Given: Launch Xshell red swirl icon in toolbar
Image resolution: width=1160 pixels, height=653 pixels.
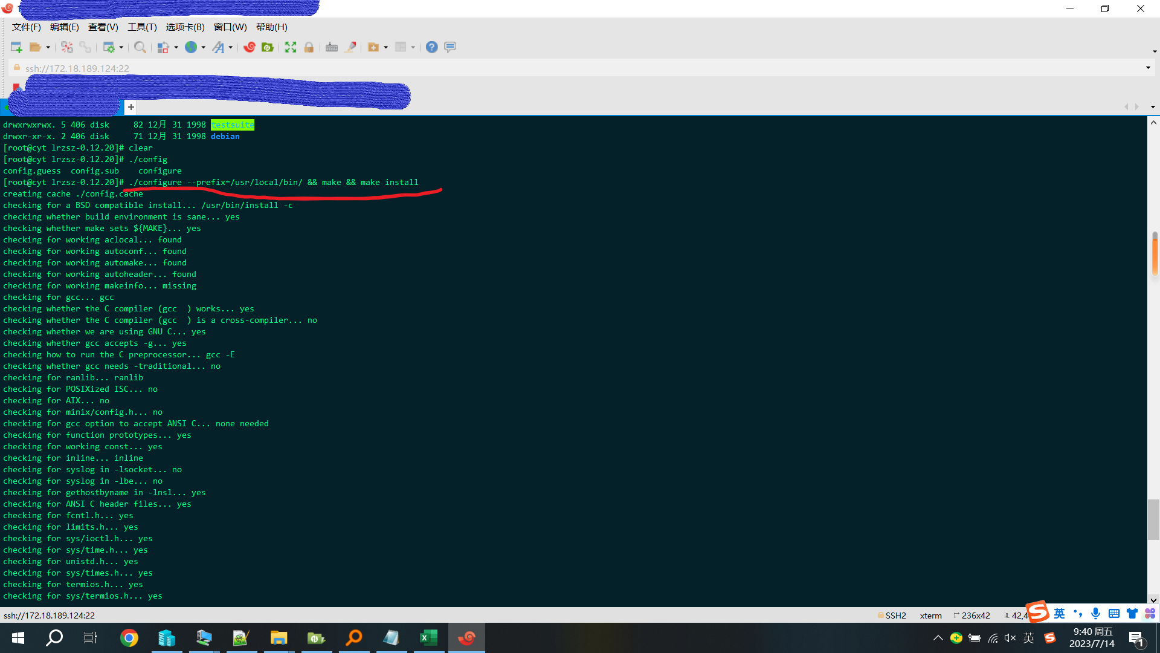Looking at the screenshot, I should coord(250,47).
